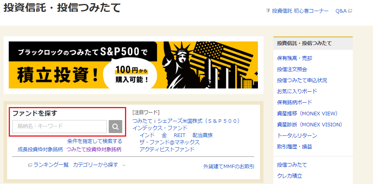Click the 銘柄名・キーワード search field
373x184 pixels.
(x=60, y=126)
